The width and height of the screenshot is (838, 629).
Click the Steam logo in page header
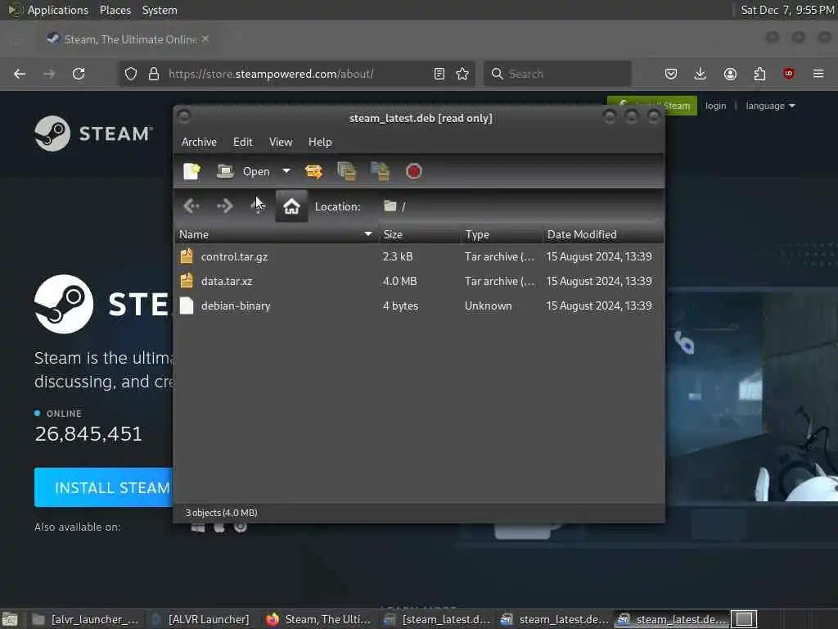pyautogui.click(x=94, y=133)
